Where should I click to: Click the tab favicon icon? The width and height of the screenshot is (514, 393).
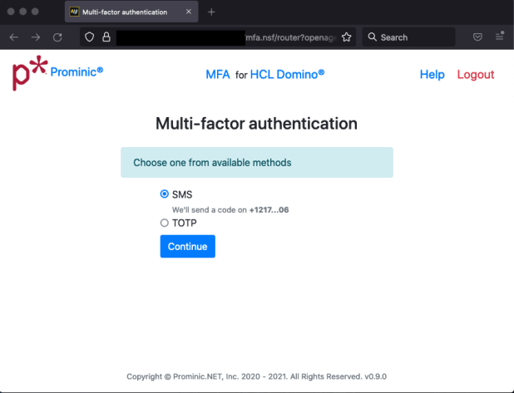(74, 12)
